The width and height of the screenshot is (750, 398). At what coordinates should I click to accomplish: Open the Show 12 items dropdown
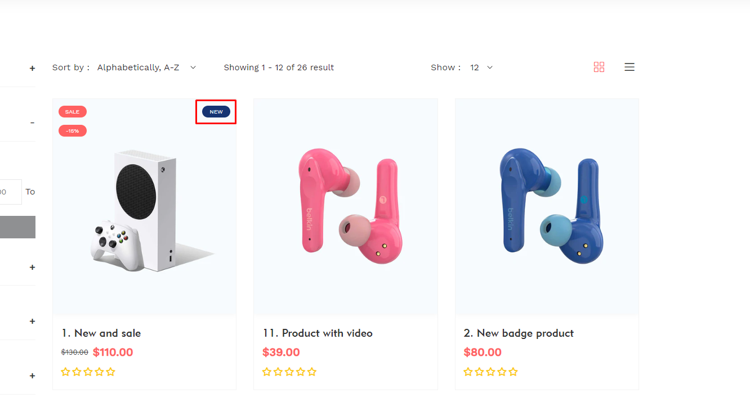481,67
